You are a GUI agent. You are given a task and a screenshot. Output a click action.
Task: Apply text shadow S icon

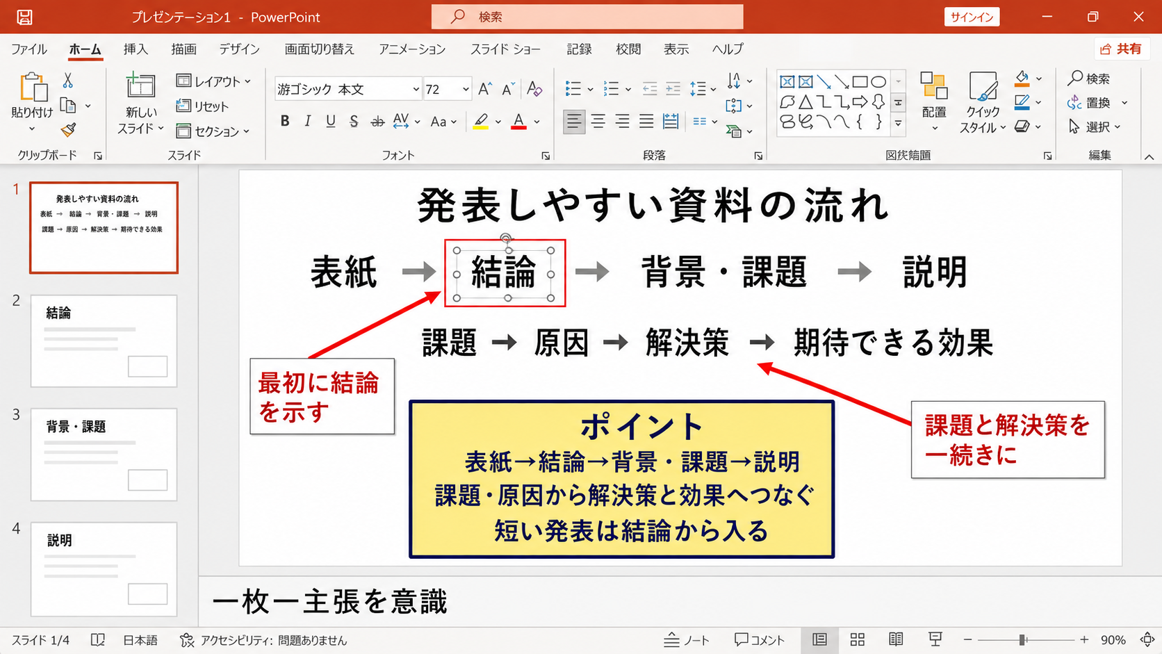pos(354,122)
